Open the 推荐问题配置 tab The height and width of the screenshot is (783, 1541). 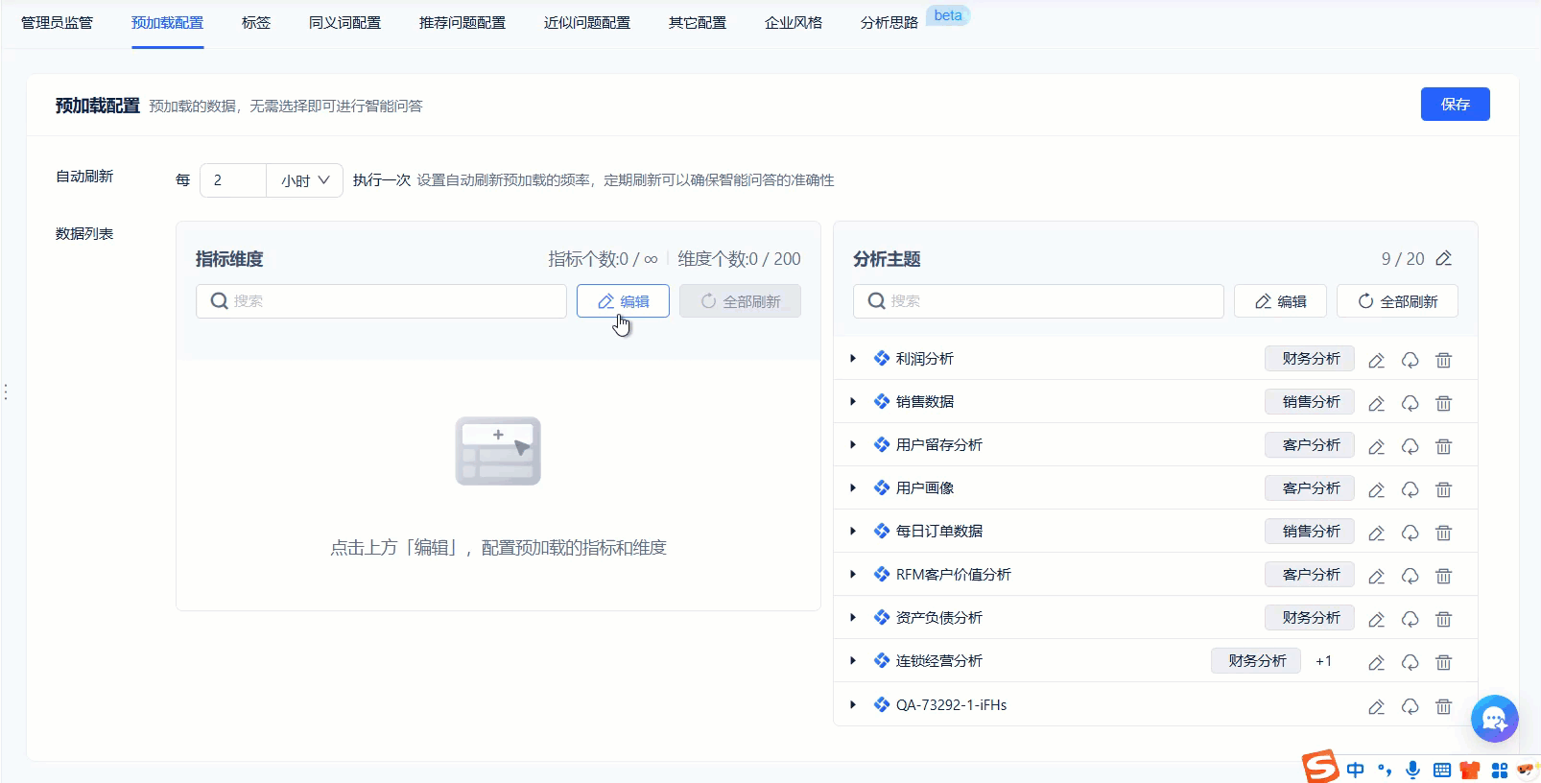coord(462,22)
